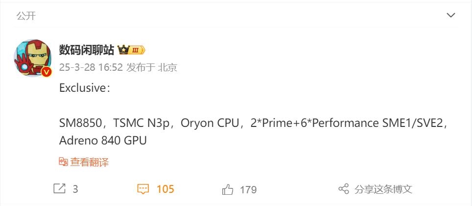Select 分享这条博文 share option
This screenshot has height=206, width=472.
[x=383, y=189]
